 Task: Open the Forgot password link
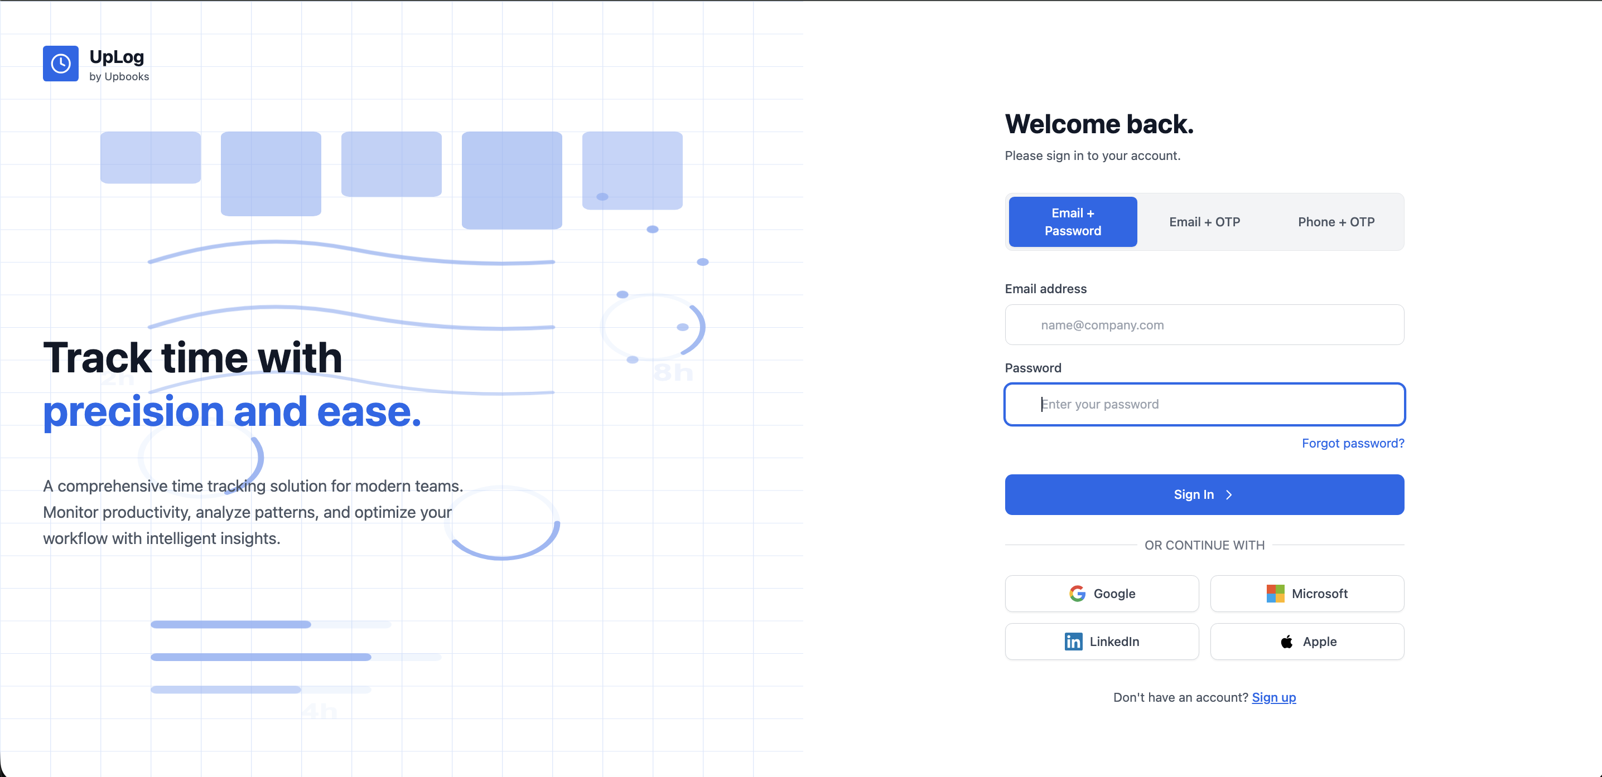pos(1353,443)
